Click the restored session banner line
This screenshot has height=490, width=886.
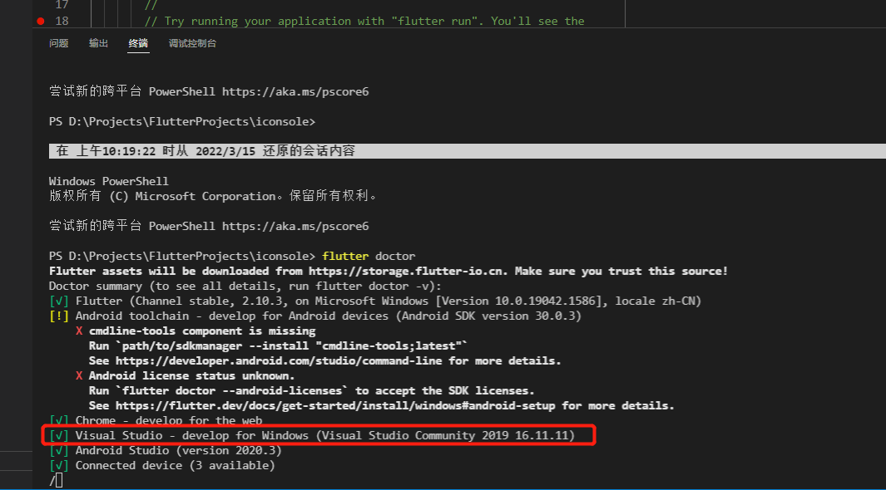[x=468, y=151]
